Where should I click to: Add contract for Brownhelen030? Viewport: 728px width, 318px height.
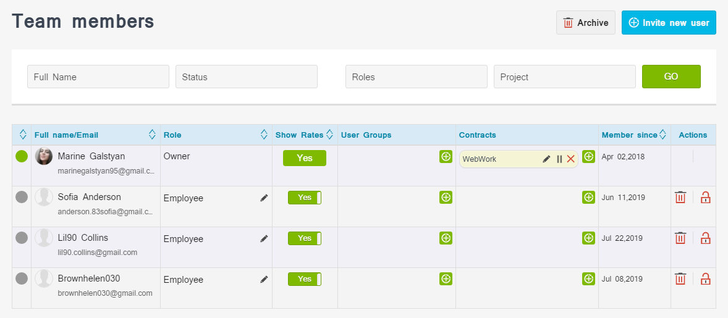[589, 279]
